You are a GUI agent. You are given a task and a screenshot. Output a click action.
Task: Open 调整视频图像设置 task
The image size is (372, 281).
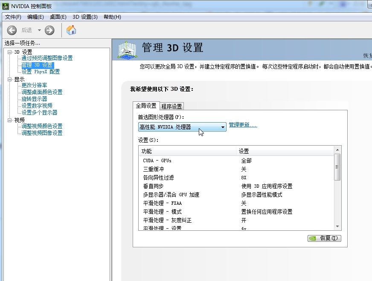pyautogui.click(x=42, y=133)
